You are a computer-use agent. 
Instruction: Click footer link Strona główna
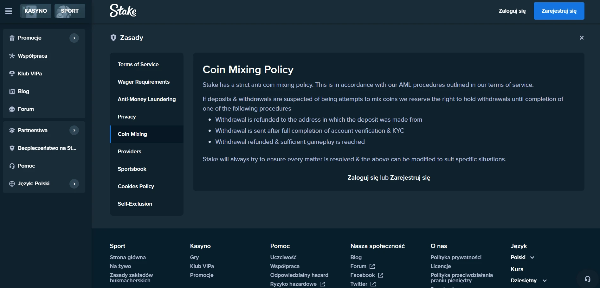[x=128, y=257]
